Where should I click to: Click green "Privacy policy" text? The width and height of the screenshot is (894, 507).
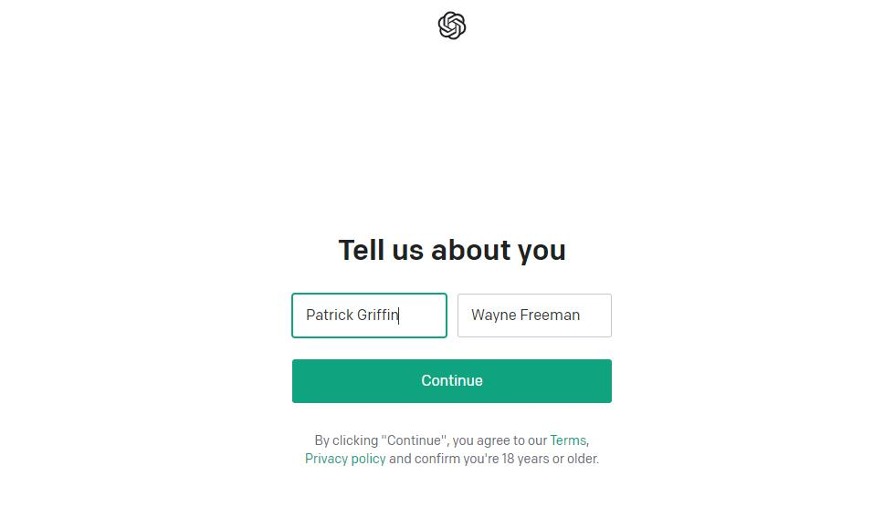pyautogui.click(x=345, y=459)
